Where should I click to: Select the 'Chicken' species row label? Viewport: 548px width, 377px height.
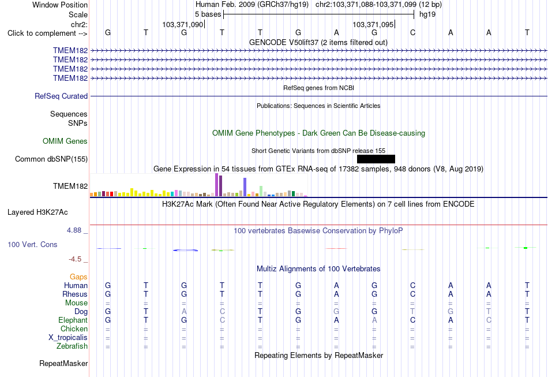pyautogui.click(x=74, y=329)
